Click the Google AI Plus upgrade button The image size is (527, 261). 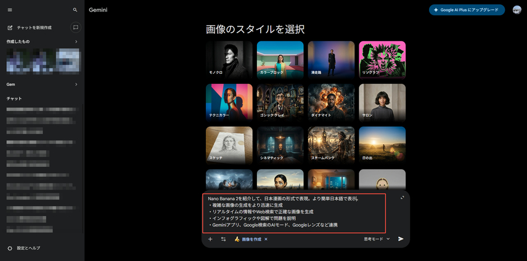[467, 10]
